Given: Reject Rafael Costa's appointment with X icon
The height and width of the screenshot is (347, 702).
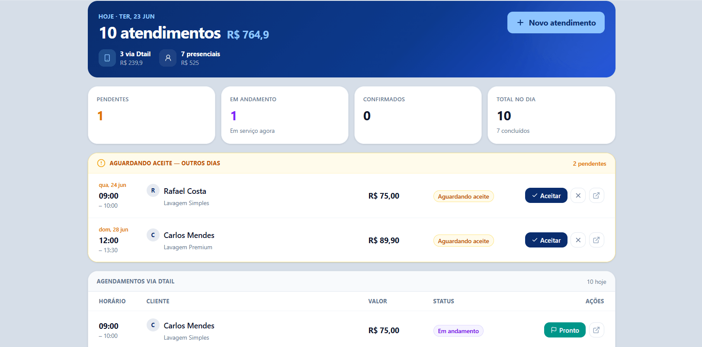Looking at the screenshot, I should pyautogui.click(x=578, y=196).
